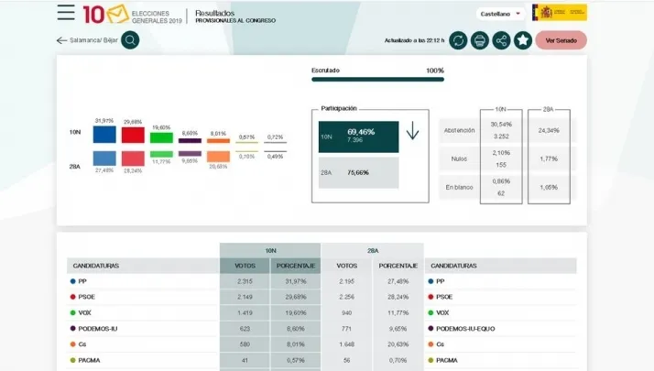Select the 10N participation box 69,46%

click(x=359, y=136)
